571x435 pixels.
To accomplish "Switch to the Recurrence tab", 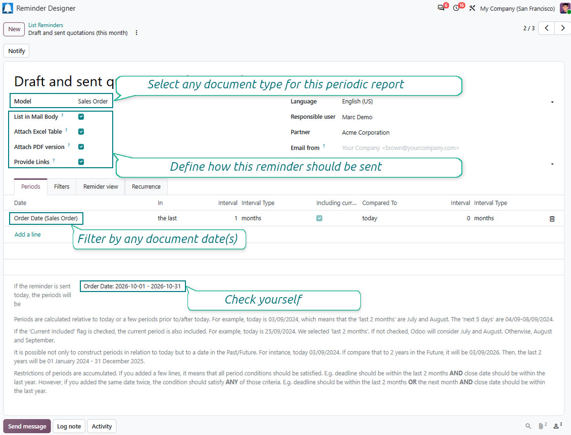I will click(146, 186).
